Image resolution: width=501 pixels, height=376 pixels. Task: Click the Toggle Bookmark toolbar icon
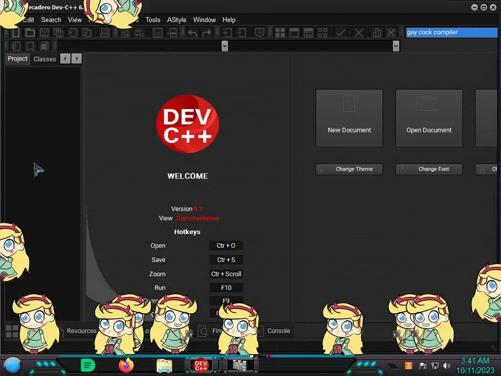pos(30,46)
